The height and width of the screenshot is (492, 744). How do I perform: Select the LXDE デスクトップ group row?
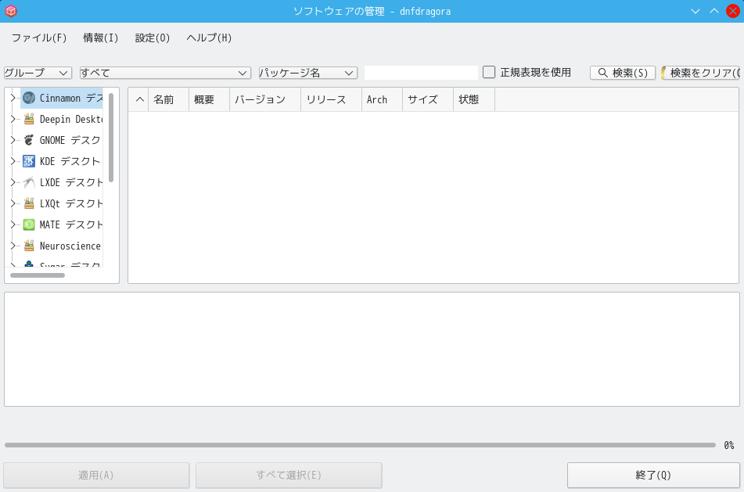click(x=61, y=182)
